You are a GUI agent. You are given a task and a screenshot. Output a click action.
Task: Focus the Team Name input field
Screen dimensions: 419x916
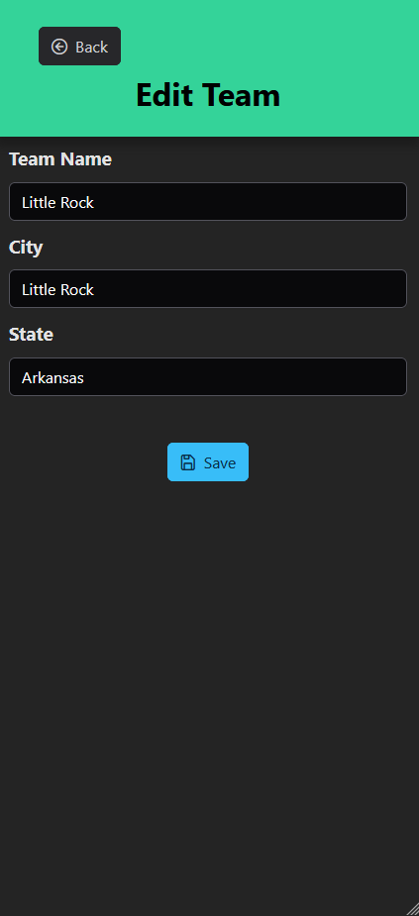pyautogui.click(x=208, y=202)
